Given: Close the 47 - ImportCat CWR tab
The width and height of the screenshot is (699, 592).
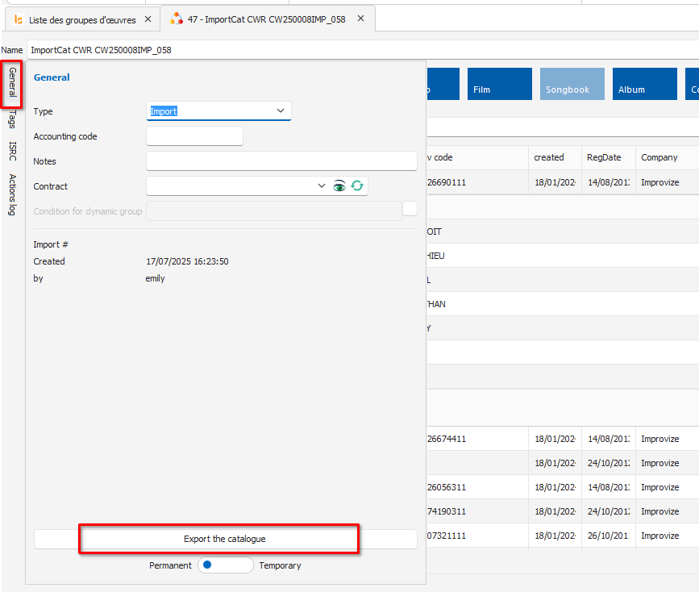Looking at the screenshot, I should [360, 19].
